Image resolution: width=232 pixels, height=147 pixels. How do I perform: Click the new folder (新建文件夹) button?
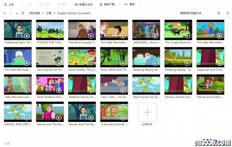tap(84, 4)
